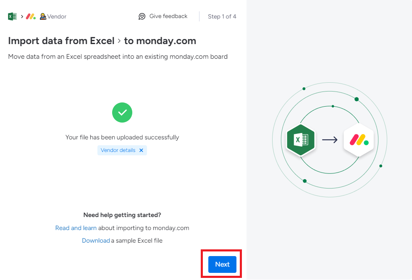This screenshot has width=412, height=280.
Task: Proceed with the Next button
Action: [x=222, y=264]
